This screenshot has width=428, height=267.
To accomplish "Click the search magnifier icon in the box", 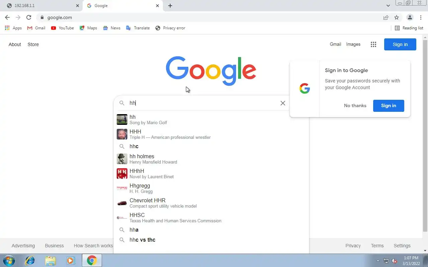I will [x=122, y=103].
